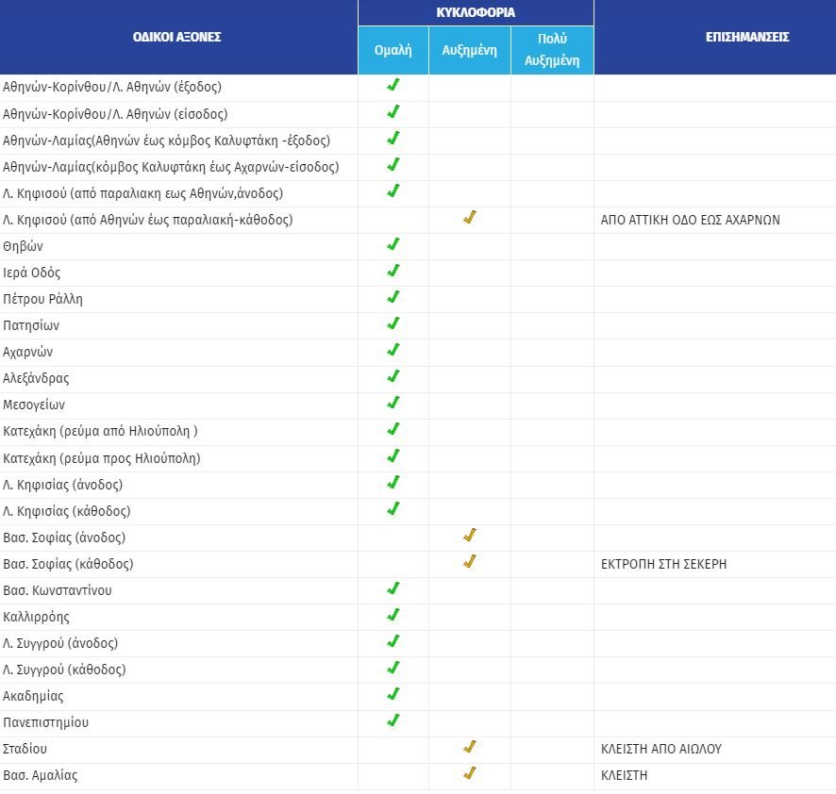Select note ΚΛΕΙΣΤΗ in Βασ. Αμαλίας row

pos(625,775)
